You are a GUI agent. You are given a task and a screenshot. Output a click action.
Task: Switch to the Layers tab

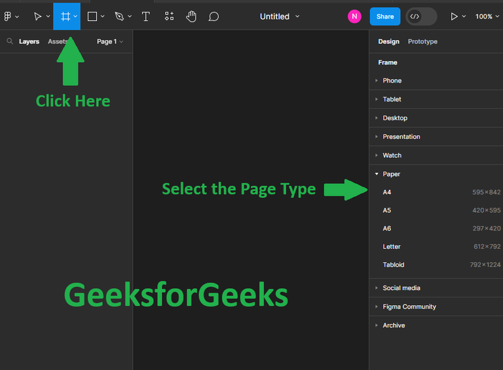[x=29, y=41]
